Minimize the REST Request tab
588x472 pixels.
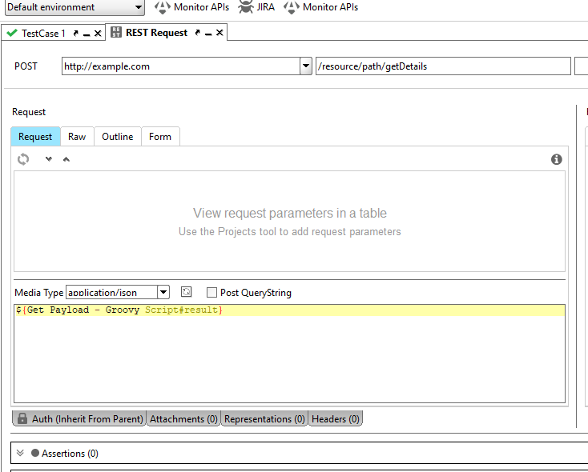[208, 34]
